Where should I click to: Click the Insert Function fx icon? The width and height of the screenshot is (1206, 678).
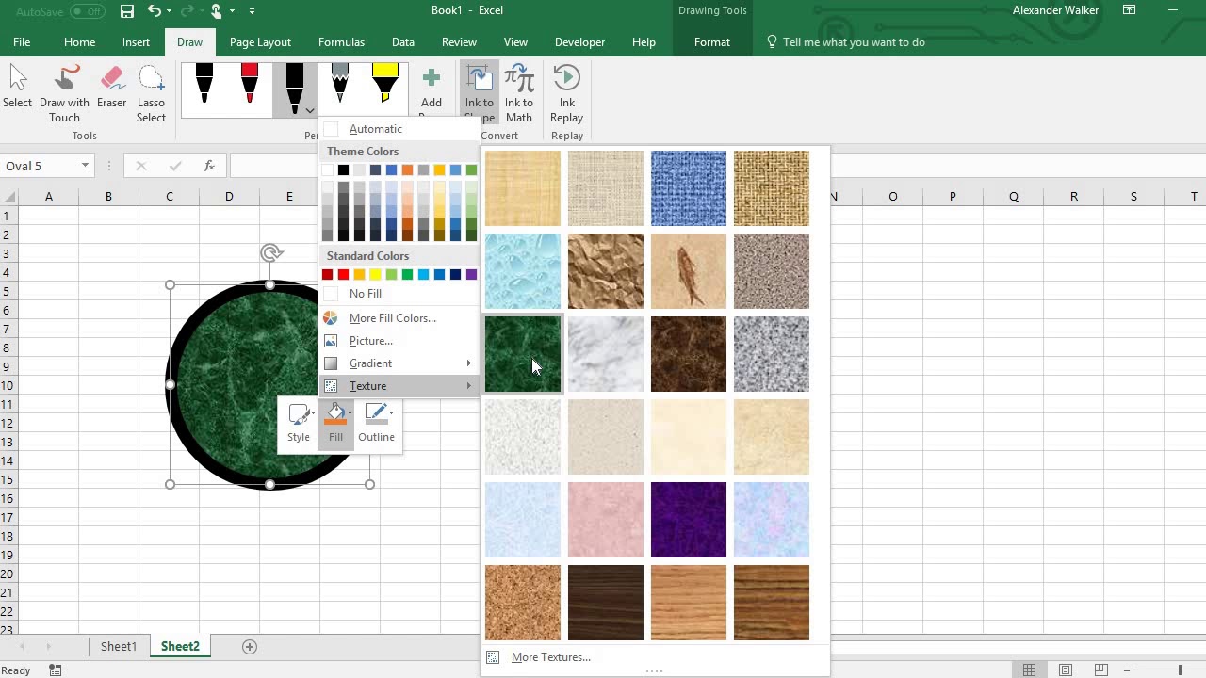(x=209, y=166)
